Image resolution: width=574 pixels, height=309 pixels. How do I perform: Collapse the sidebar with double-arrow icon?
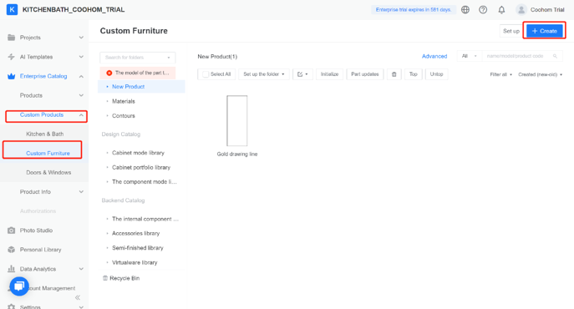(x=78, y=297)
